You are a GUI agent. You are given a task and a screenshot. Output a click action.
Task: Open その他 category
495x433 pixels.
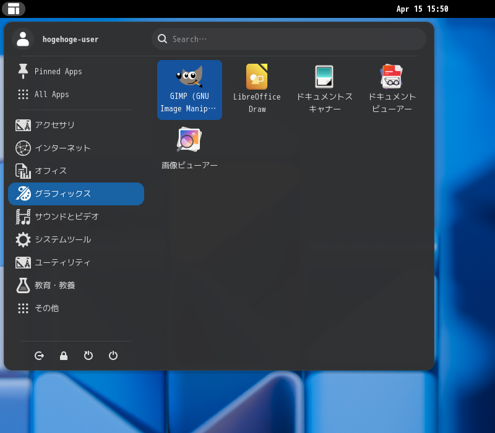click(76, 308)
